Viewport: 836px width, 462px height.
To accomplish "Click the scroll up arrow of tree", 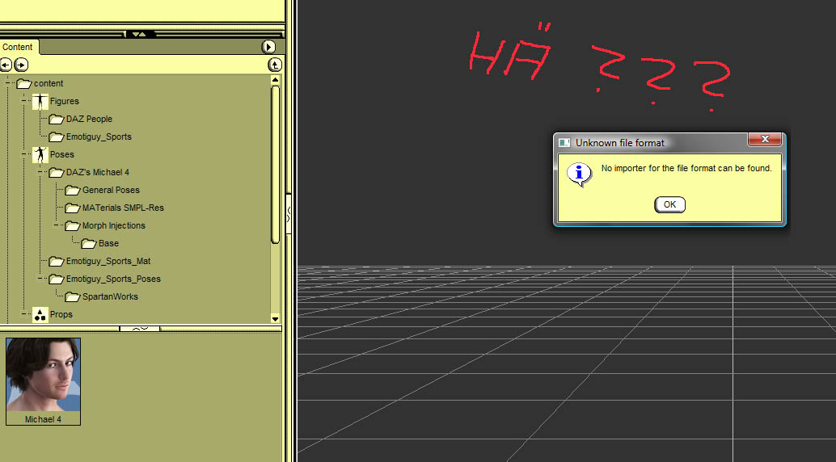I will pyautogui.click(x=275, y=80).
